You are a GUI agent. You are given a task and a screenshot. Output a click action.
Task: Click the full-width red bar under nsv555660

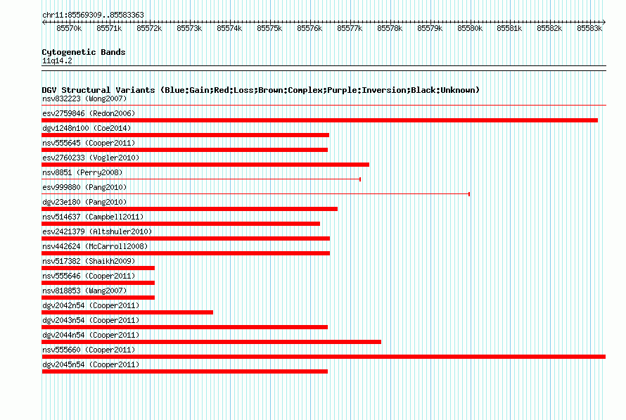324,357
